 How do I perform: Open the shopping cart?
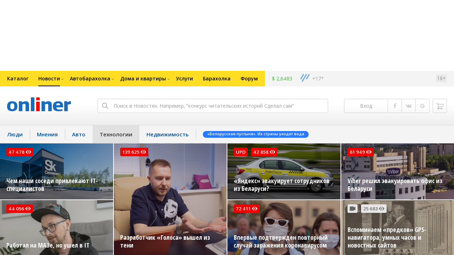[440, 106]
